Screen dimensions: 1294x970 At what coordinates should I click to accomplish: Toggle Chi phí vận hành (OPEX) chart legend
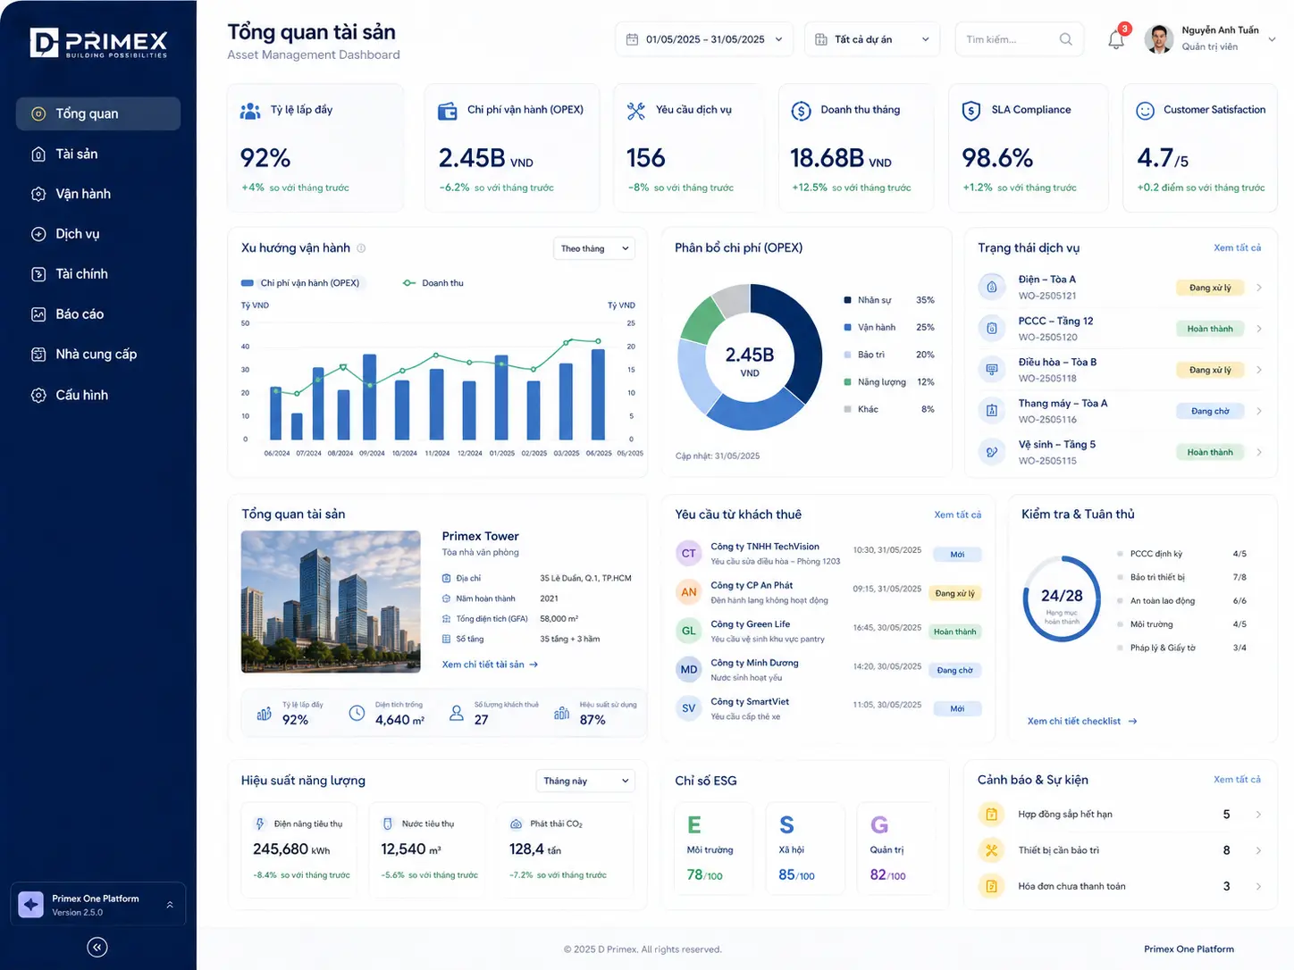tap(300, 283)
